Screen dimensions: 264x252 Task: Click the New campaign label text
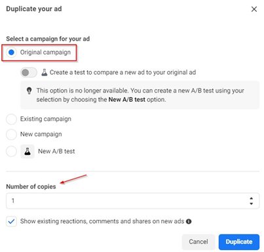coord(41,135)
